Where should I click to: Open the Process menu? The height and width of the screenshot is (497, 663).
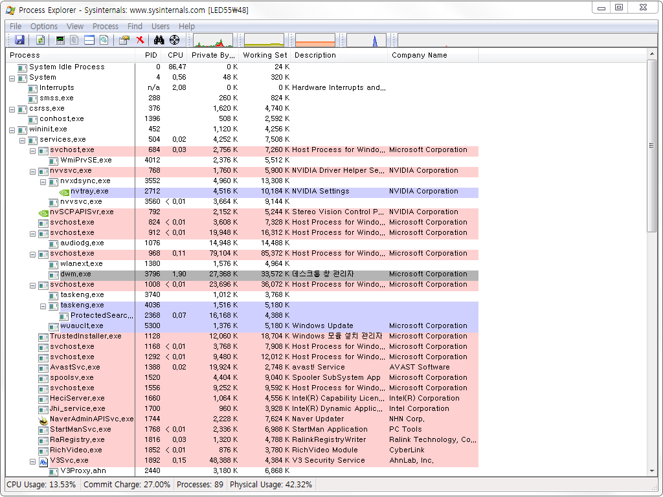click(x=106, y=26)
